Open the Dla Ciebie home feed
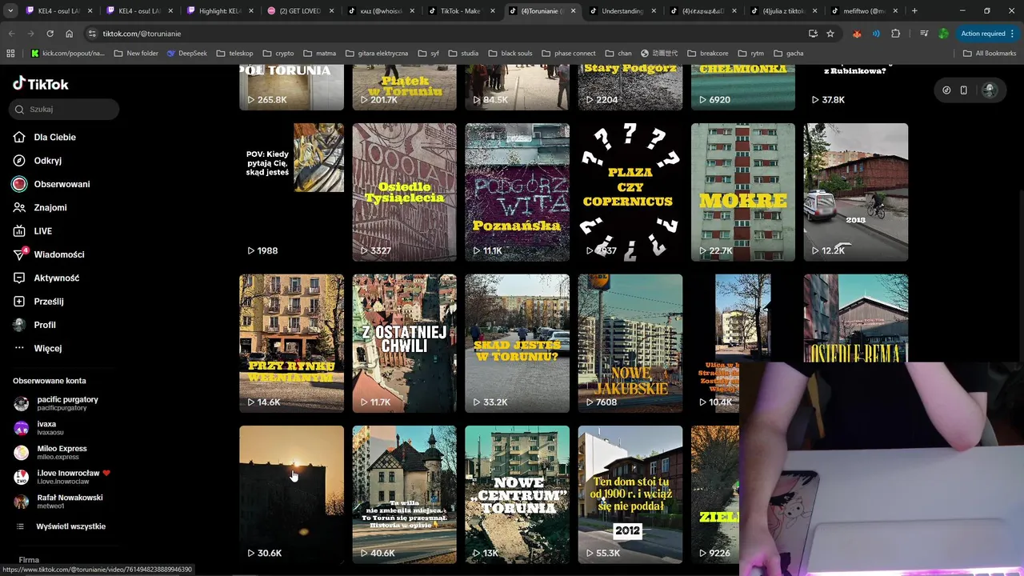 45,137
